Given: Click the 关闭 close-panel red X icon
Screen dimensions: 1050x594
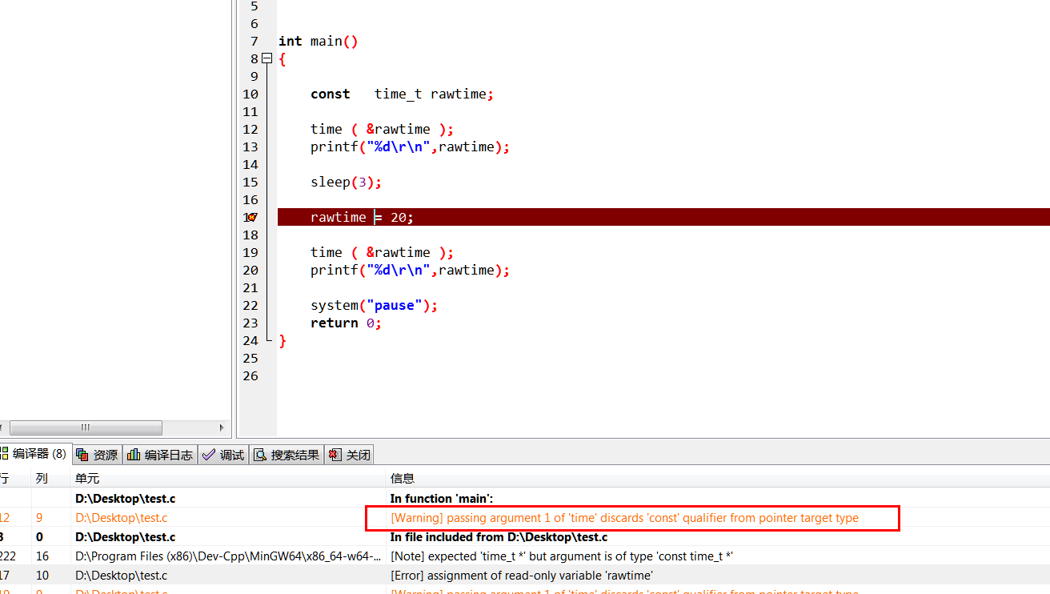Looking at the screenshot, I should 334,454.
